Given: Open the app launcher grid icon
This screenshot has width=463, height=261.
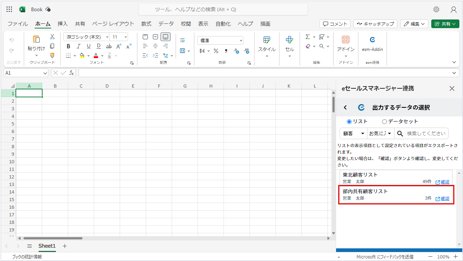Looking at the screenshot, I should pyautogui.click(x=9, y=9).
